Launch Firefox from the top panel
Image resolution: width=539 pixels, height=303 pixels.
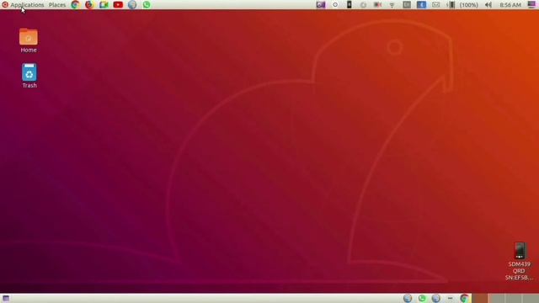click(89, 5)
